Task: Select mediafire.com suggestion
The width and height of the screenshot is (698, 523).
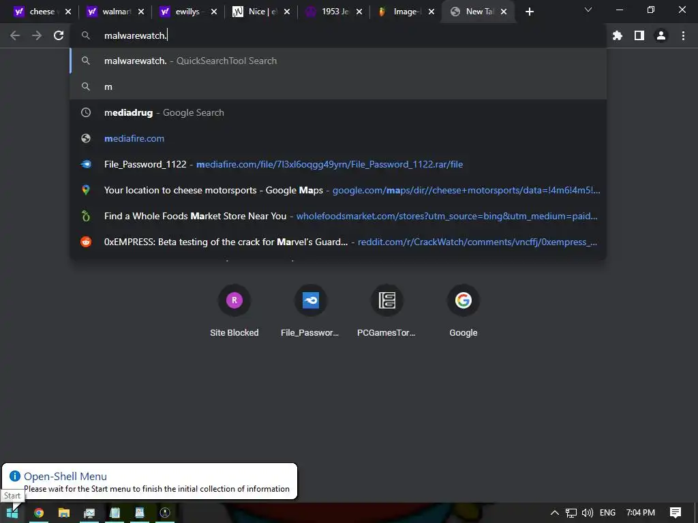Action: point(338,138)
